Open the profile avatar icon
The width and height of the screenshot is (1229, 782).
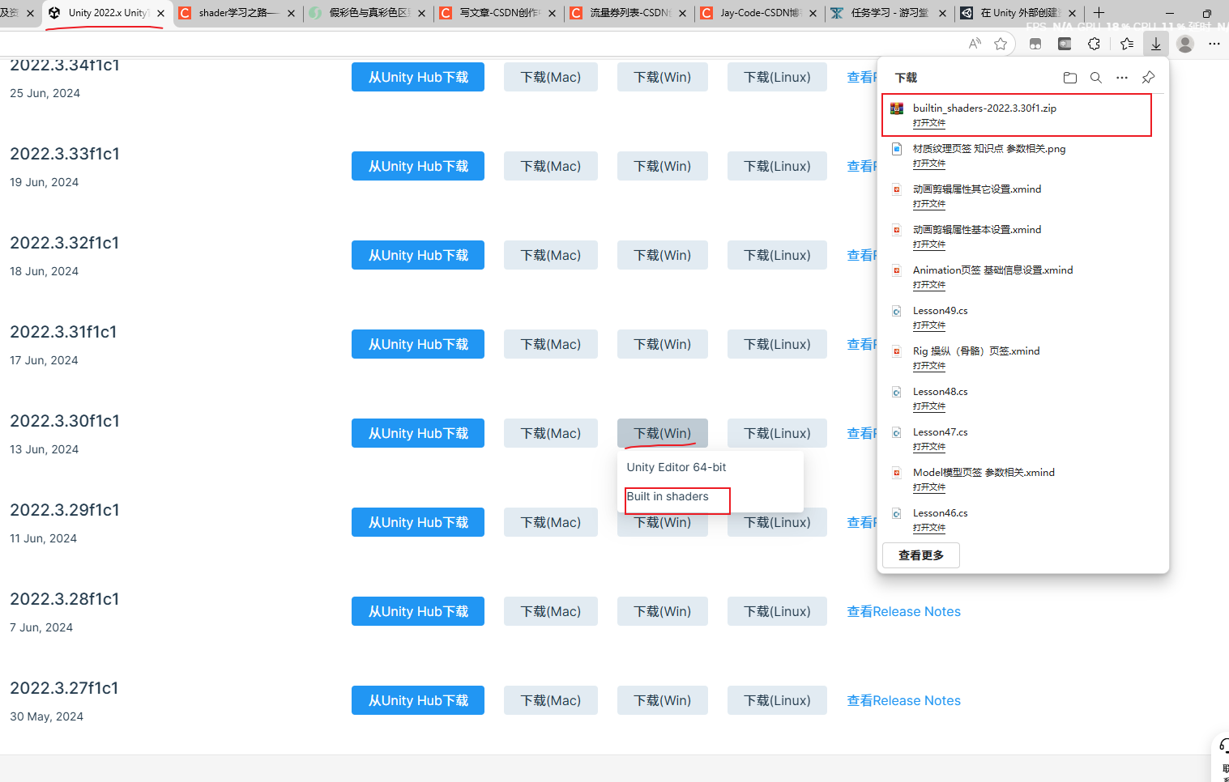[x=1185, y=44]
